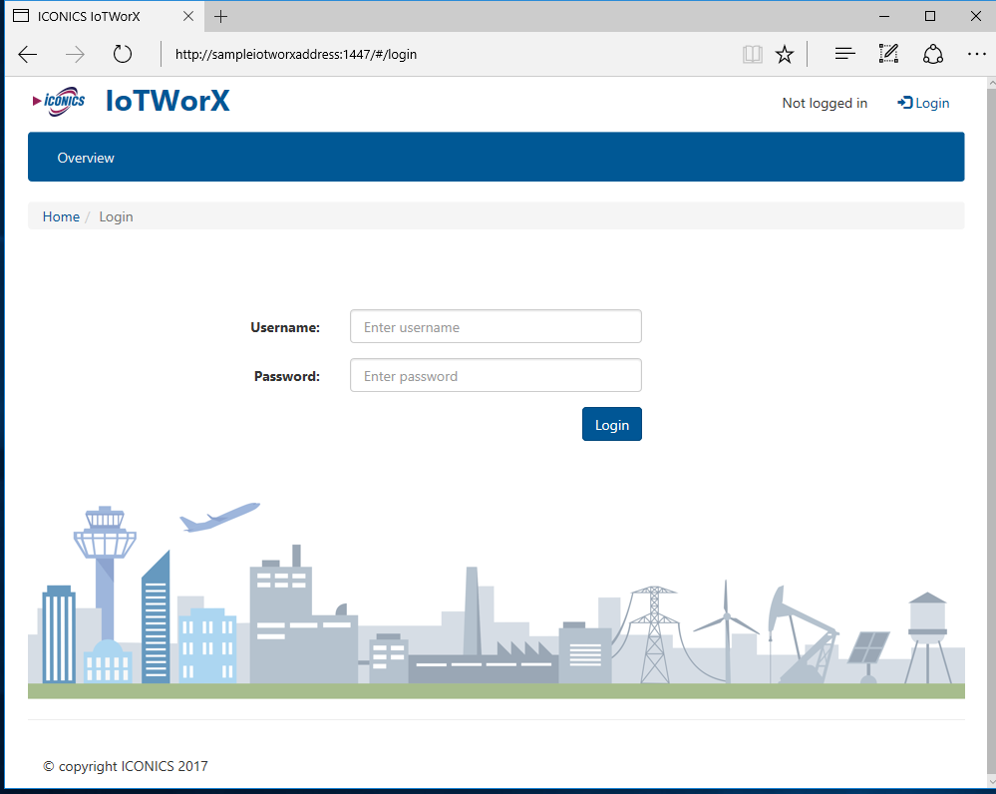Open the Overview item in navigation bar
The width and height of the screenshot is (996, 794).
(x=86, y=158)
